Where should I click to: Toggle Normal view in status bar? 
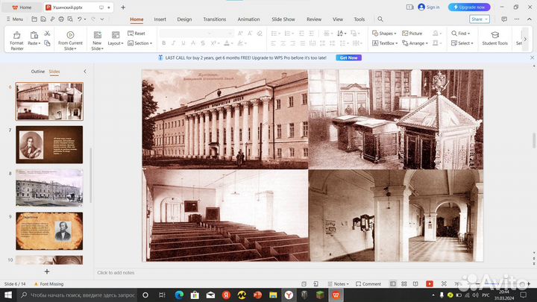[393, 284]
